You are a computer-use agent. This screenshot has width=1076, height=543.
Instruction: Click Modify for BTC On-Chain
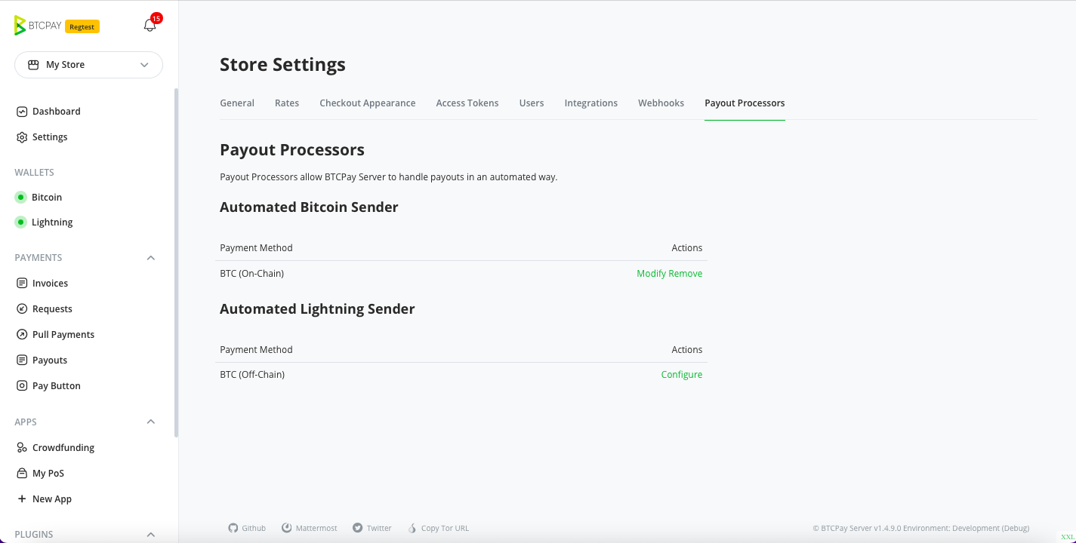651,274
